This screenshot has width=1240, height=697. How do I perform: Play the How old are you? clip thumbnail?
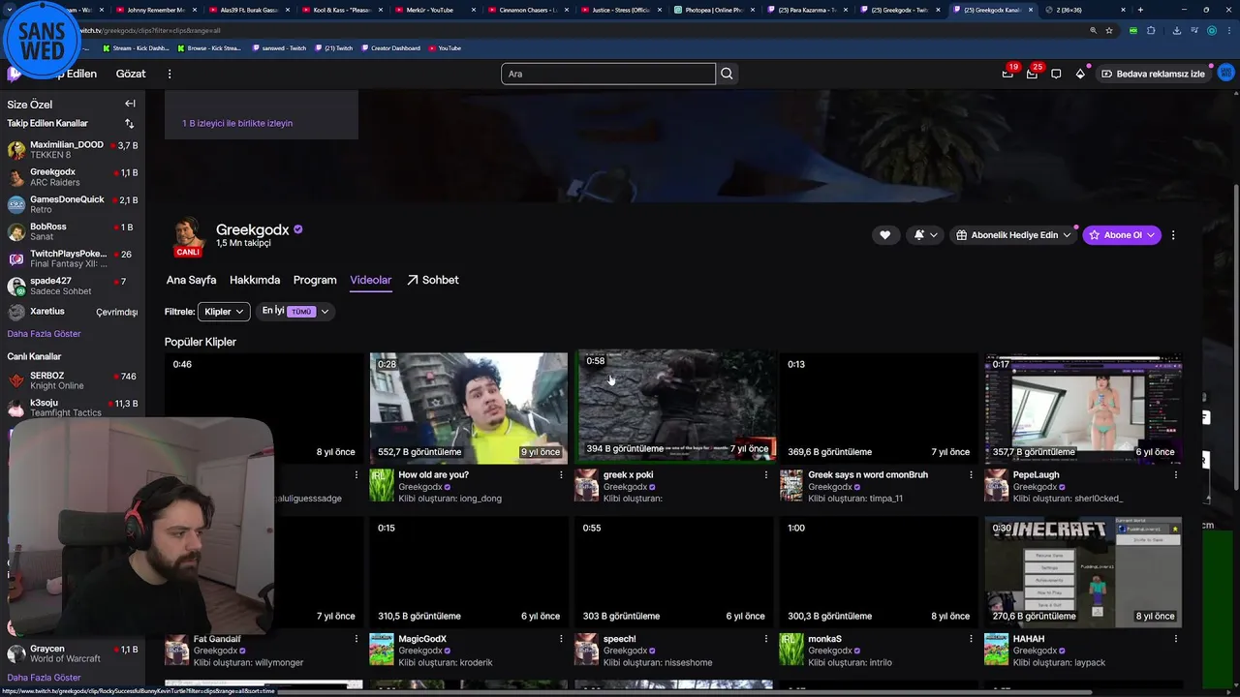tap(469, 408)
